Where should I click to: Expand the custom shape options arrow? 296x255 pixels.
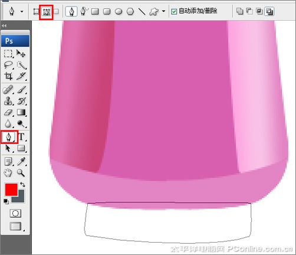coord(163,11)
